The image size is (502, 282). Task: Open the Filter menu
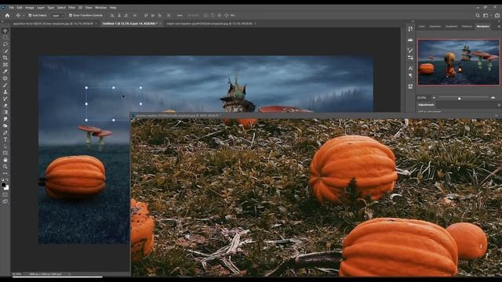click(x=71, y=7)
